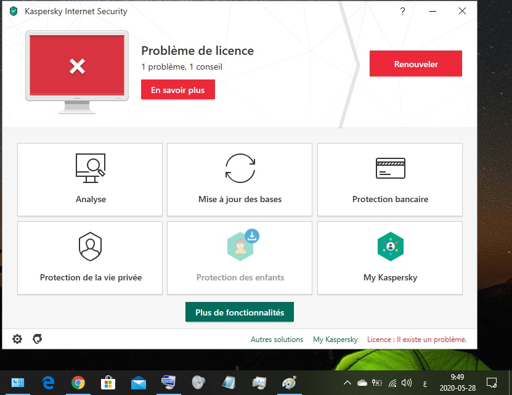This screenshot has width=512, height=395.
Task: Open the Mail app from the taskbar
Action: tap(139, 383)
